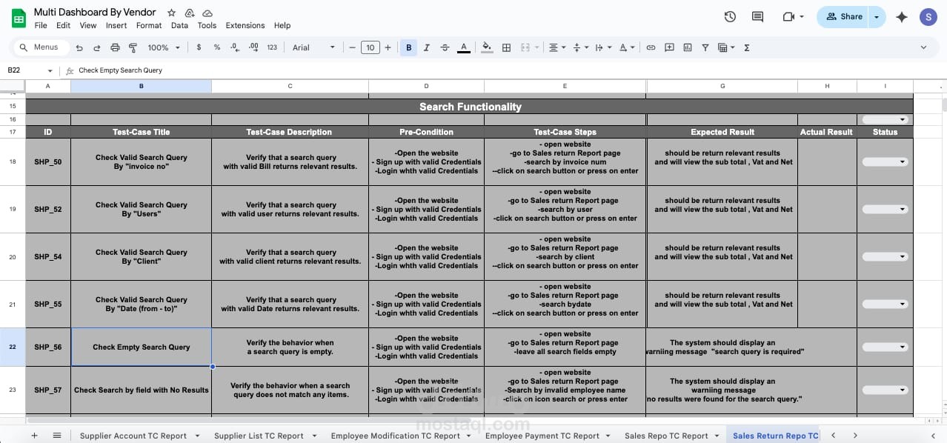Open the zoom 100% dropdown
The image size is (947, 443).
pyautogui.click(x=164, y=47)
